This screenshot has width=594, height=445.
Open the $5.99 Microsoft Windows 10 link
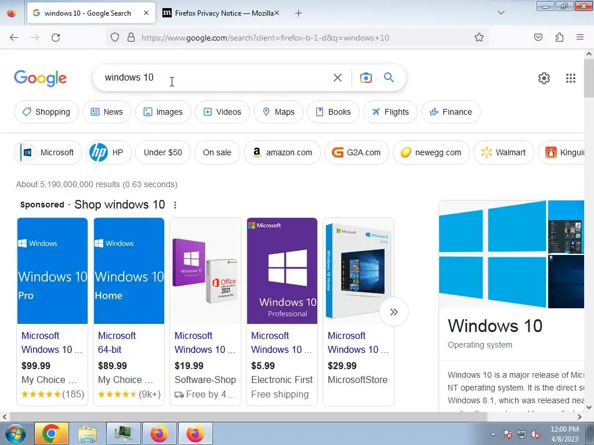pos(281,342)
